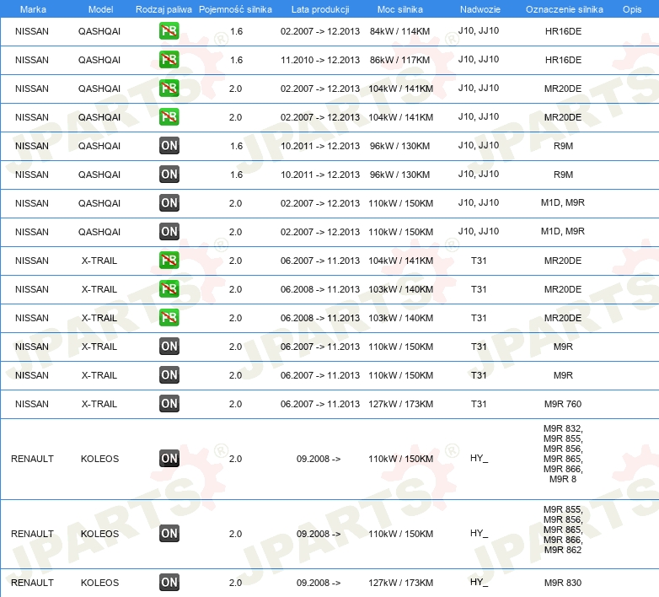Click 09.2008 -> dates in M9R 830 row
The height and width of the screenshot is (597, 659).
[319, 583]
